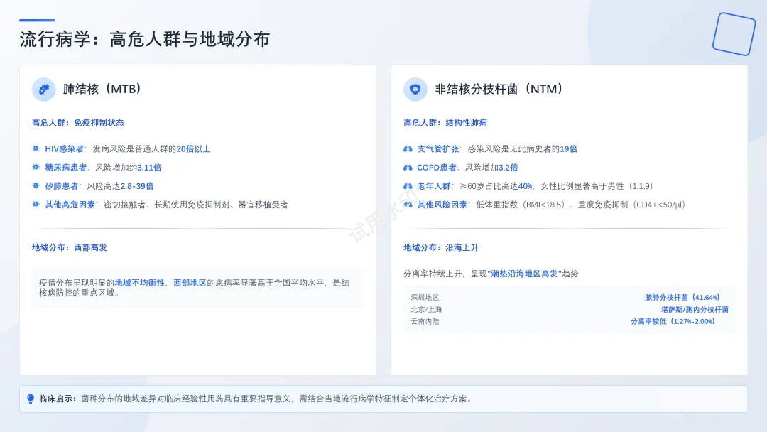Click the virus bullet icon next to HIV感染者
767x432 pixels.
(36, 148)
